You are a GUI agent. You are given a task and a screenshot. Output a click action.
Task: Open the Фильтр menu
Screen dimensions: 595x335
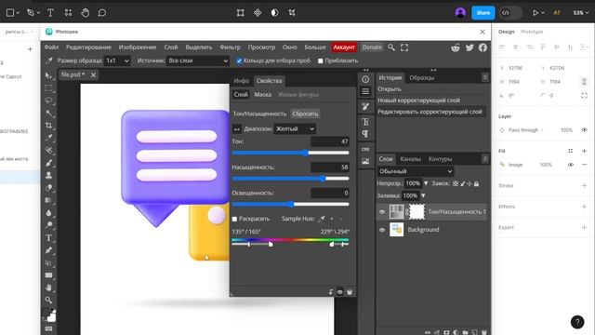230,47
